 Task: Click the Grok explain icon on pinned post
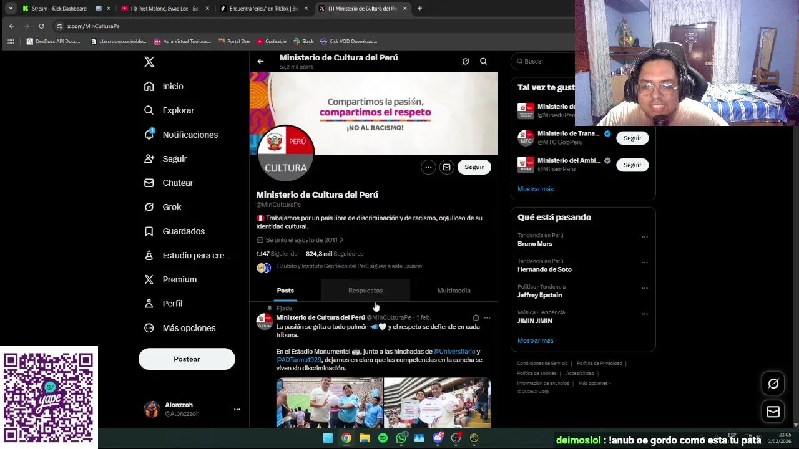pyautogui.click(x=476, y=318)
